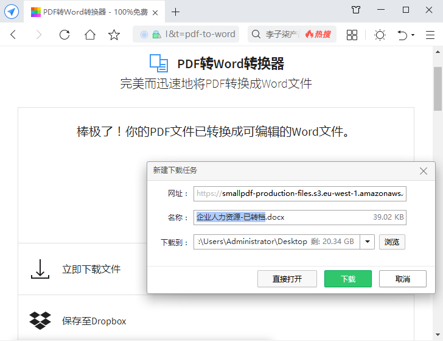Click the page scrollbar down arrow
The width and height of the screenshot is (443, 342).
pyautogui.click(x=438, y=335)
